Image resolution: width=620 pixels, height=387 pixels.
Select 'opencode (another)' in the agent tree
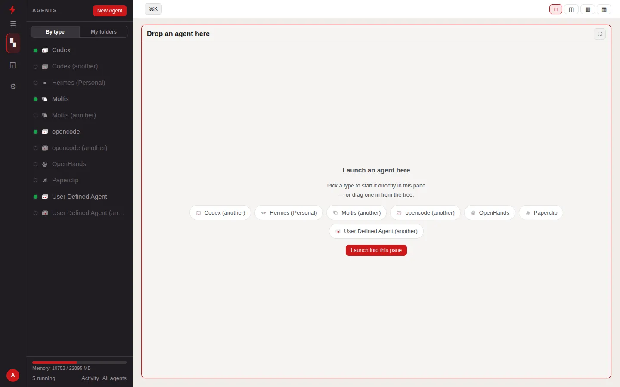79,148
